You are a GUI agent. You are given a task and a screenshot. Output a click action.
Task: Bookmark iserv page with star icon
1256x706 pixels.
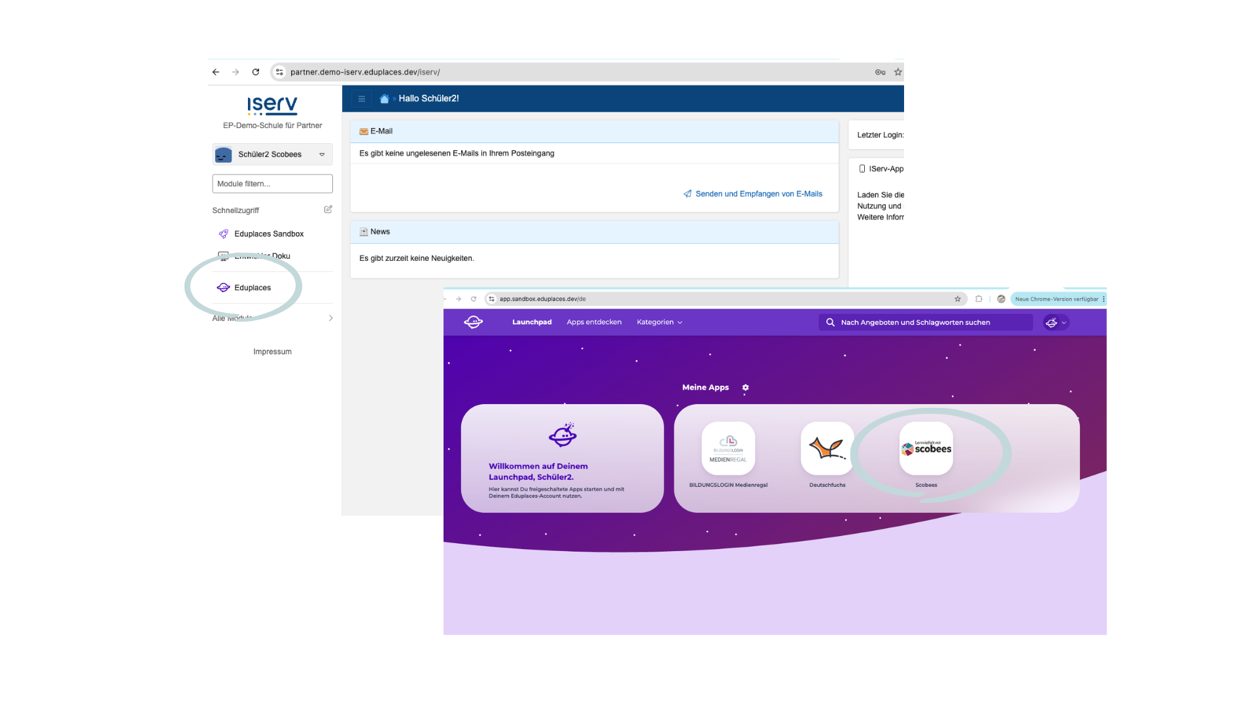[898, 72]
